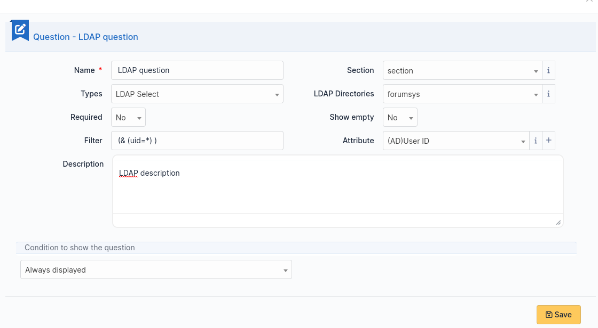Click the LDAP description text area
The image size is (598, 328).
pos(338,189)
